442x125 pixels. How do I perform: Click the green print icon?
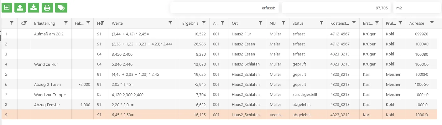point(47,8)
